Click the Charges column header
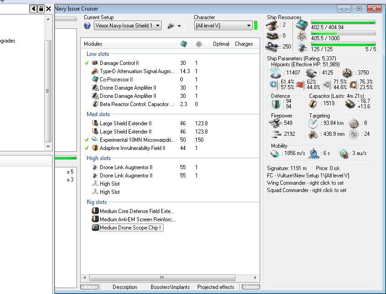The height and width of the screenshot is (294, 386). [244, 44]
